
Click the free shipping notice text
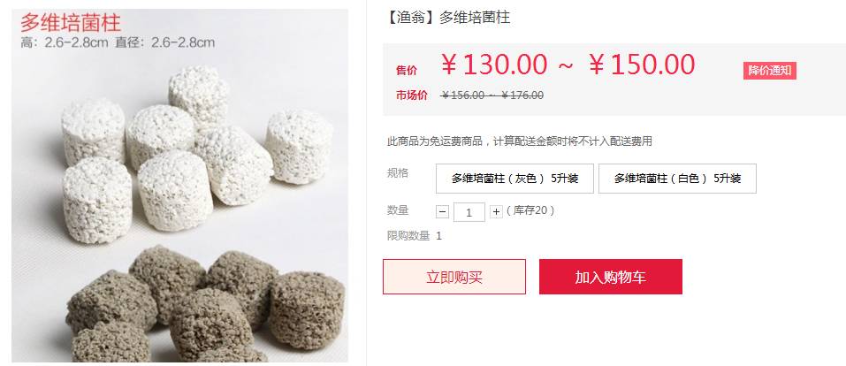tap(520, 141)
